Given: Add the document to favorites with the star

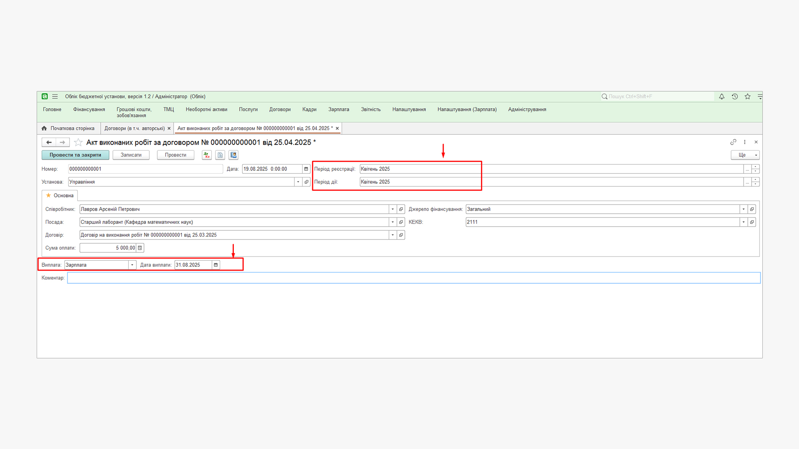Looking at the screenshot, I should click(78, 143).
